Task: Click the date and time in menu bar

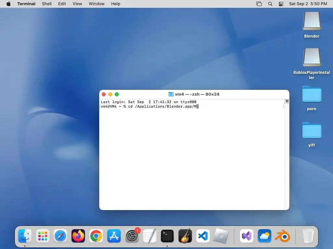Action: coord(308,4)
